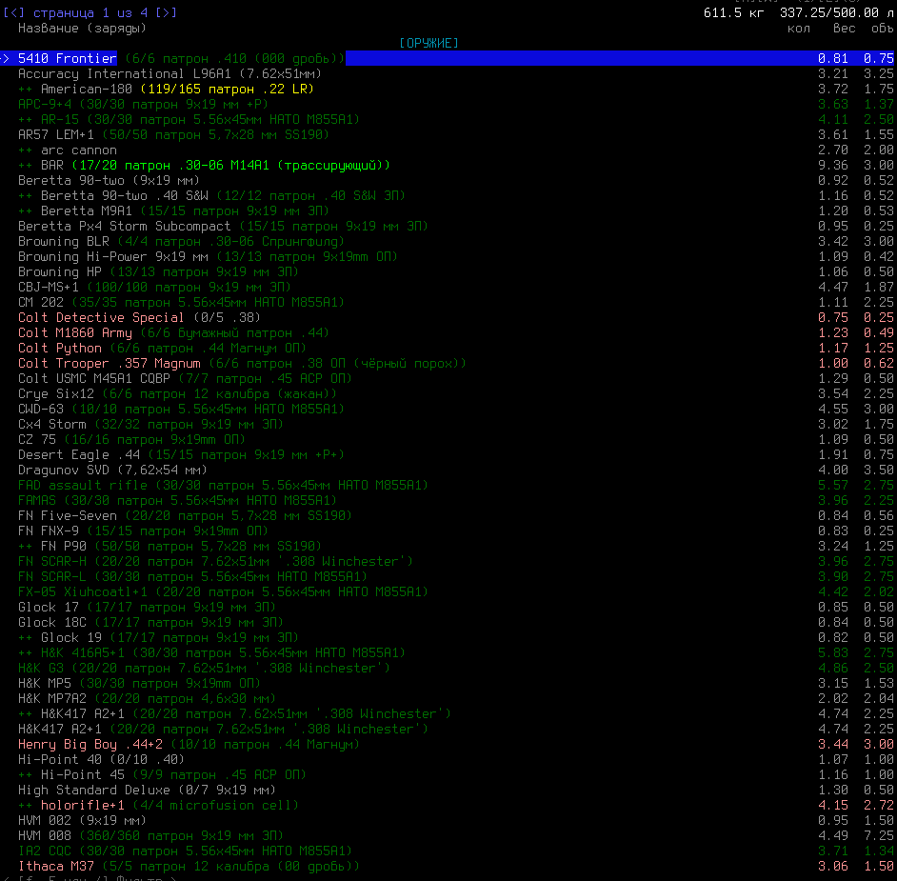897x881 pixels.
Task: Select FX-05 Xiuhcoatl+1 row
Action: point(448,592)
